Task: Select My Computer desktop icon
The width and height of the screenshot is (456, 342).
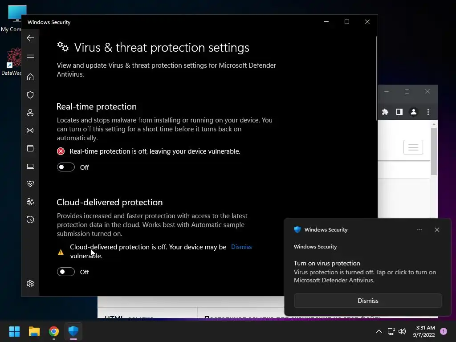Action: tap(11, 18)
